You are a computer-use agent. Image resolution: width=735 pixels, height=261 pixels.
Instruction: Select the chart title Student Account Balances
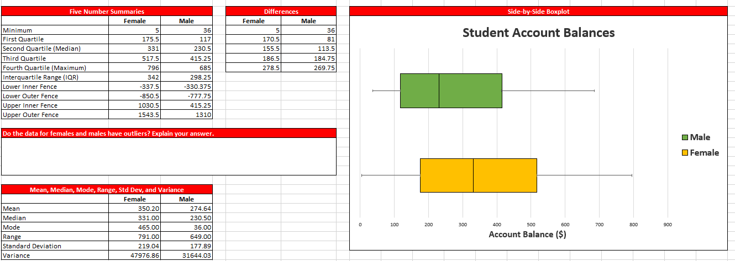(x=538, y=33)
